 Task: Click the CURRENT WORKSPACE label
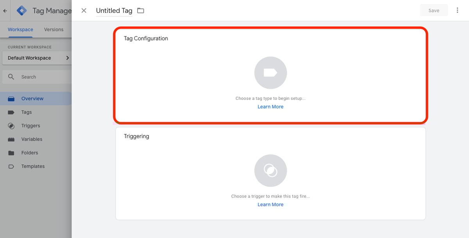[x=30, y=47]
